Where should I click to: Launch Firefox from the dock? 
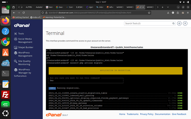coord(5,21)
